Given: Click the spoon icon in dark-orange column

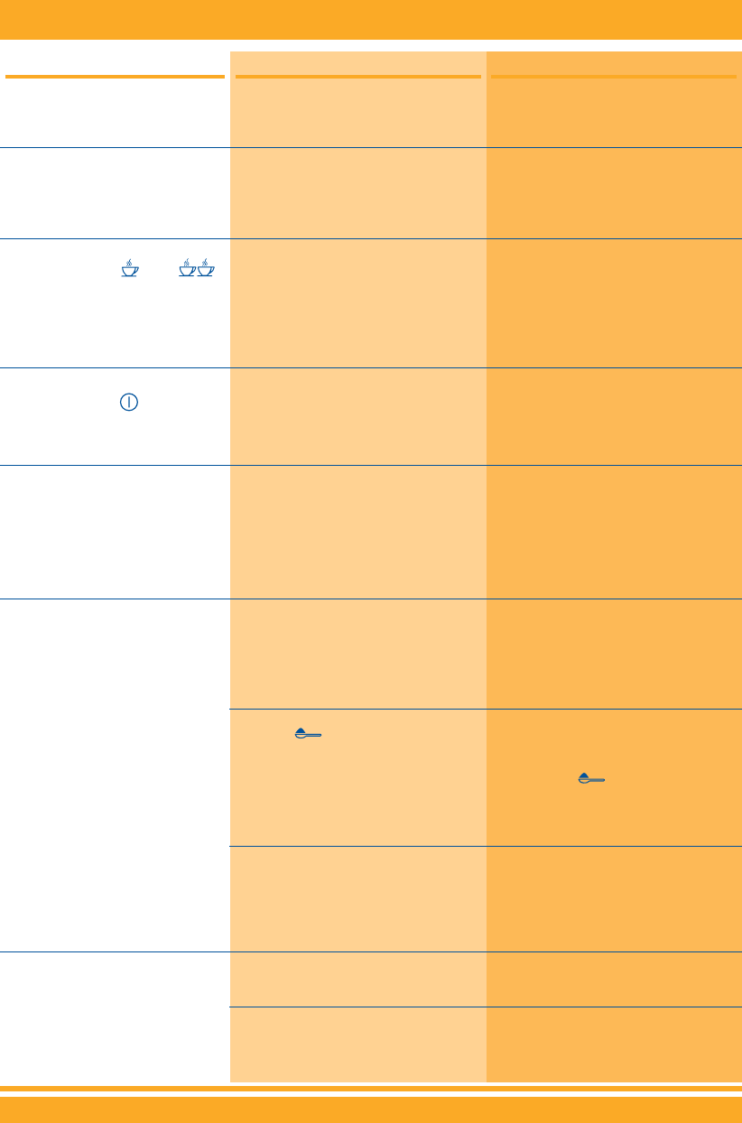Looking at the screenshot, I should point(591,777).
